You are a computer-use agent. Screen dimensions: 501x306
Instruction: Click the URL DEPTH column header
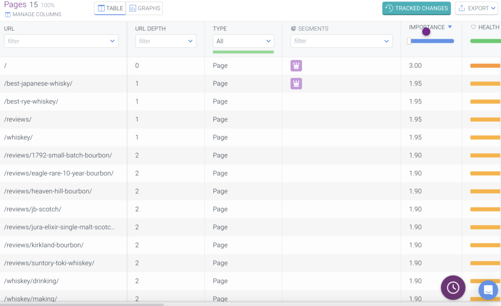tap(150, 28)
